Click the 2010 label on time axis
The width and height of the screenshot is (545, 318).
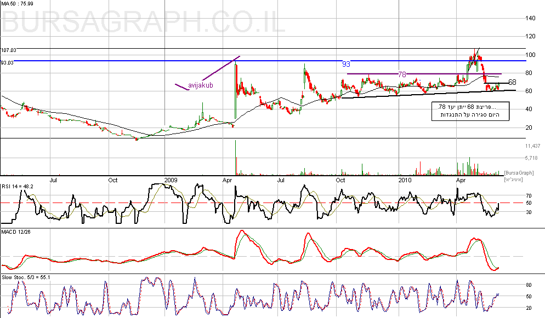pyautogui.click(x=404, y=180)
